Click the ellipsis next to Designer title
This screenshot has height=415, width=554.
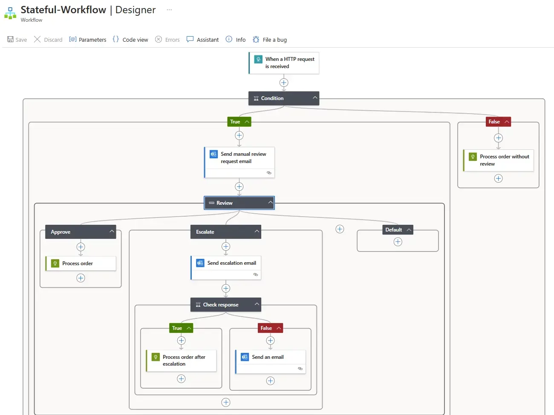pyautogui.click(x=169, y=10)
